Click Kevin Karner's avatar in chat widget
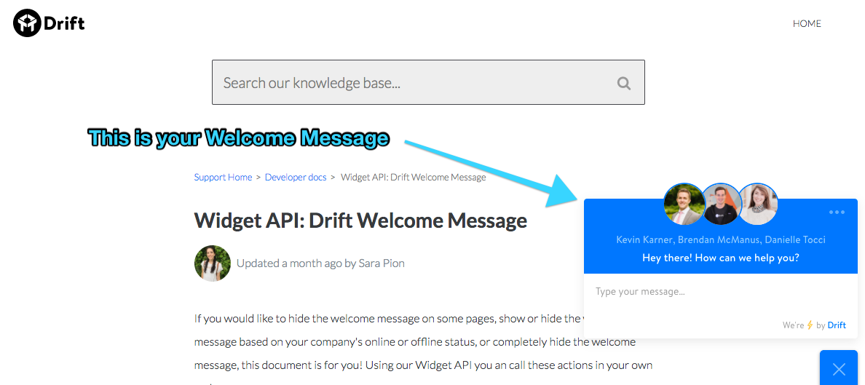The height and width of the screenshot is (385, 865). point(684,204)
